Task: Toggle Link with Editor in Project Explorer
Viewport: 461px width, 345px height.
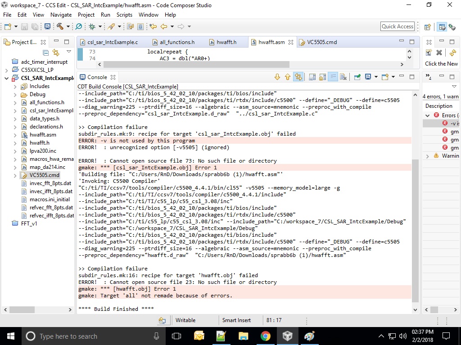Action: tap(56, 53)
